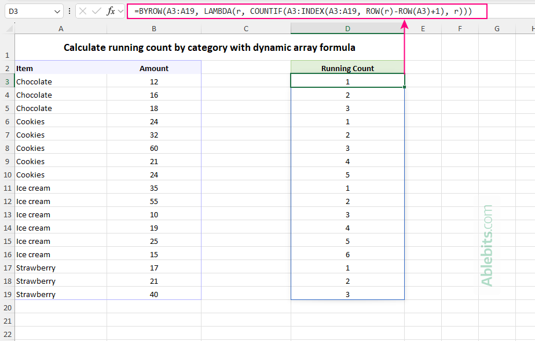
Task: Click the amount cell with value 55
Action: (154, 201)
